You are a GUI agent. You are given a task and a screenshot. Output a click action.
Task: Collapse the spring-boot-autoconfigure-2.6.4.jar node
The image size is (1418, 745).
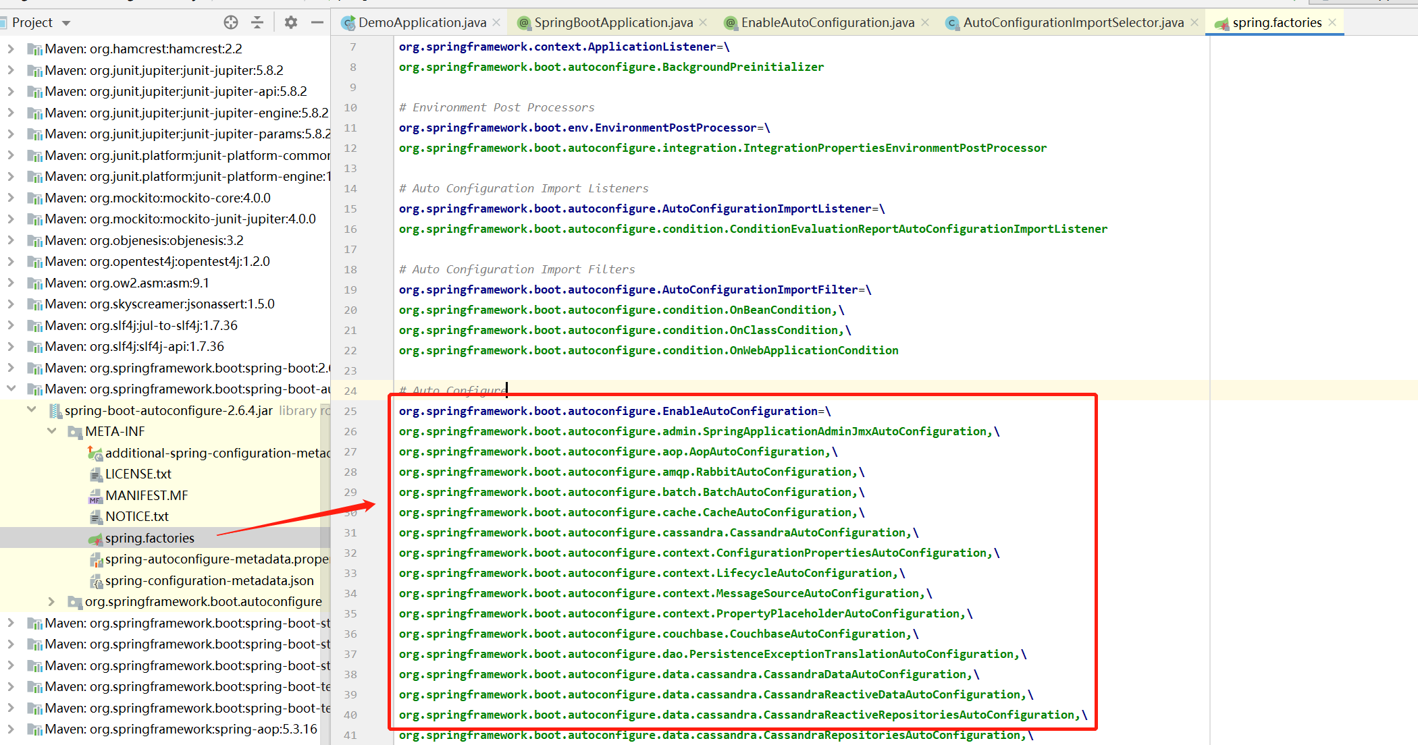pos(32,410)
